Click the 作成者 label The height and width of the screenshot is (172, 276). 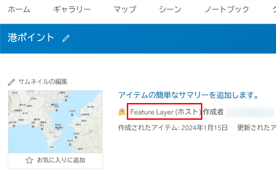pyautogui.click(x=213, y=112)
